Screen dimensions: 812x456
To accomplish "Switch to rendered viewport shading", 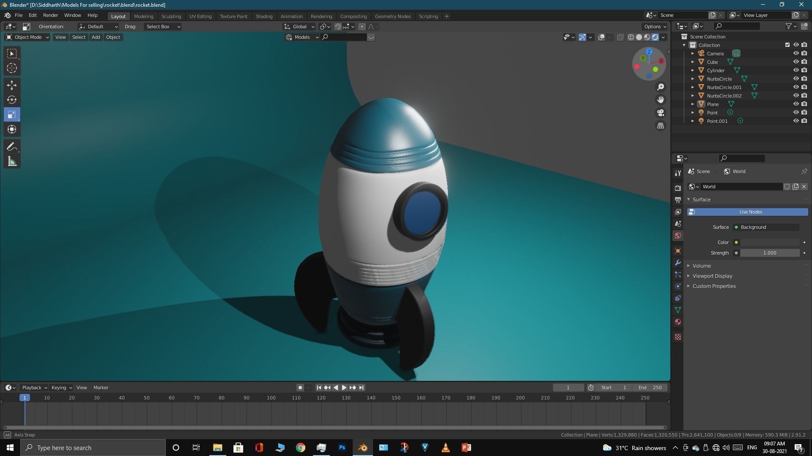I will (655, 37).
